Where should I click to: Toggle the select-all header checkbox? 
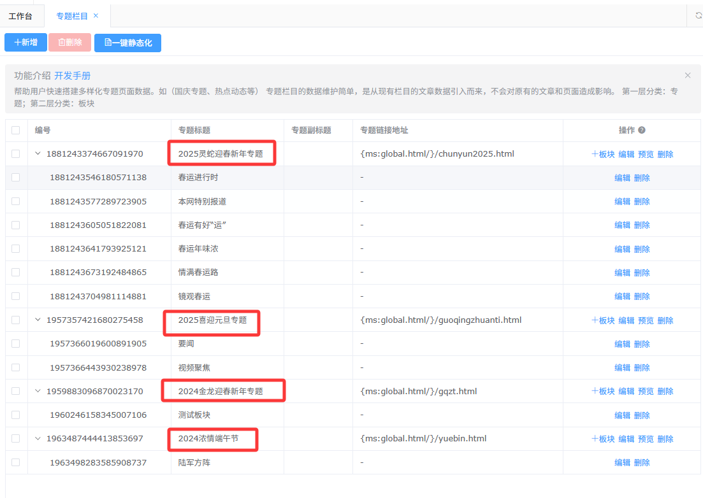coord(16,131)
